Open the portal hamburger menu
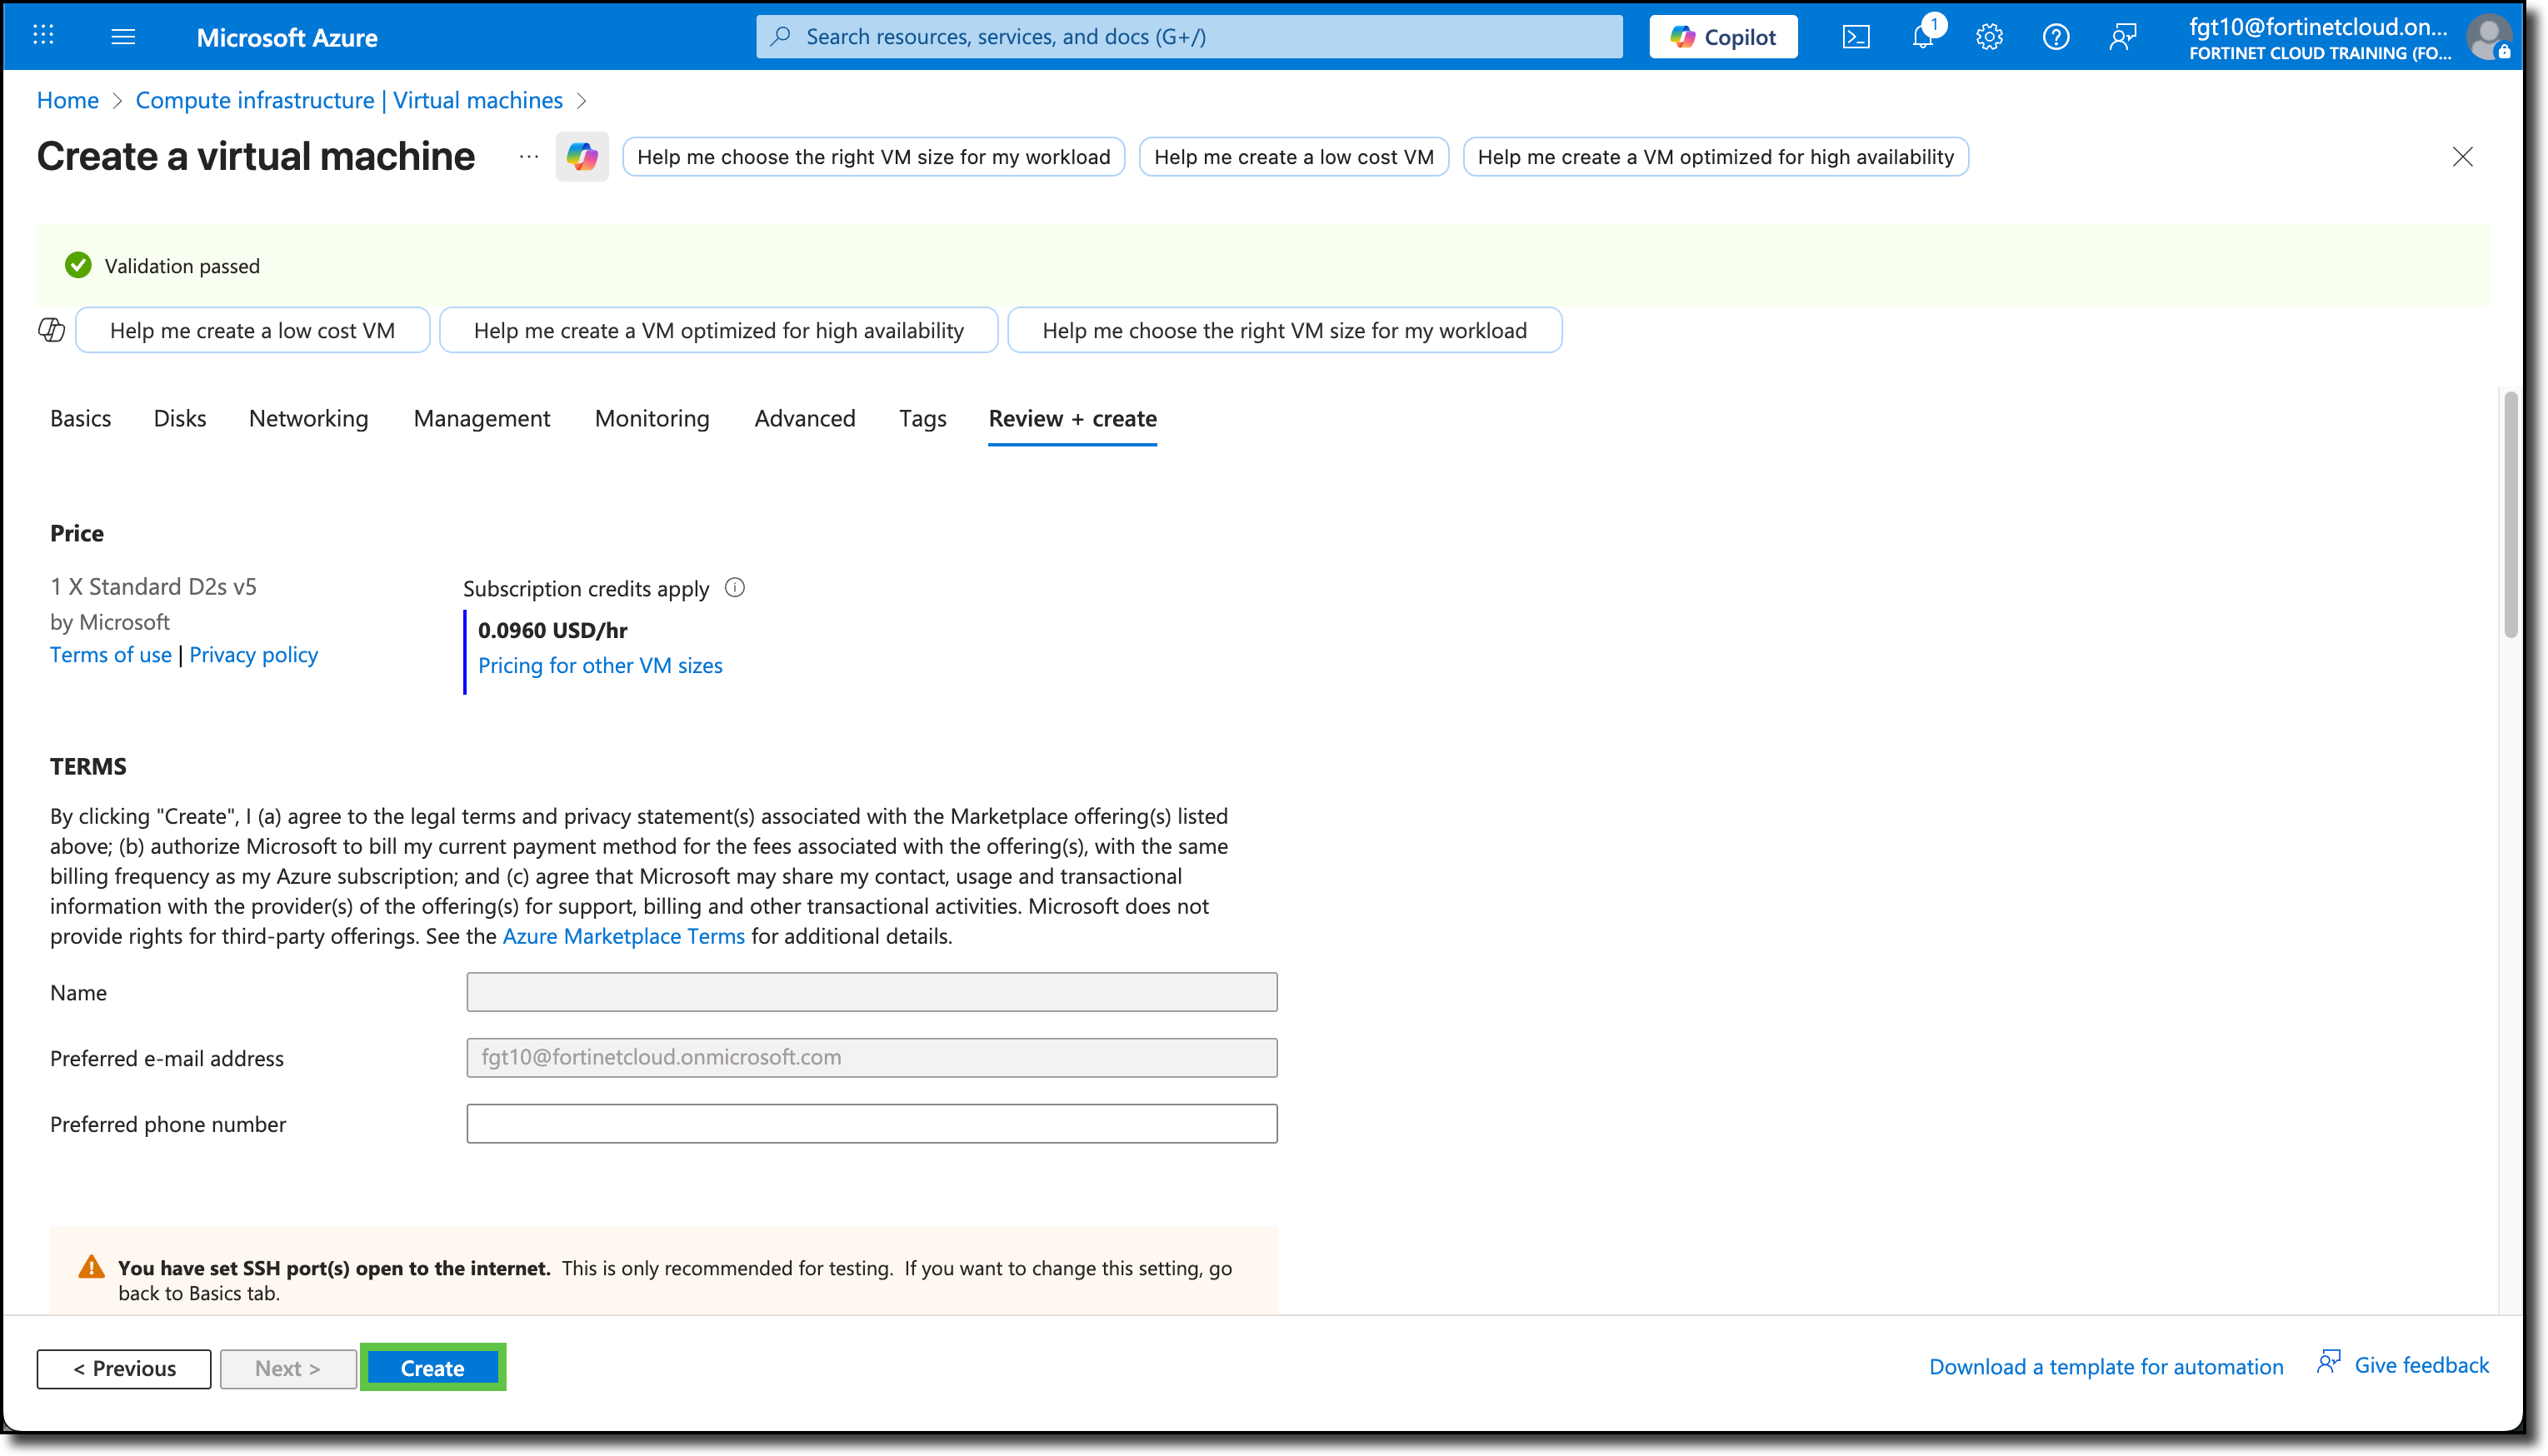2548x1456 pixels. click(x=123, y=36)
